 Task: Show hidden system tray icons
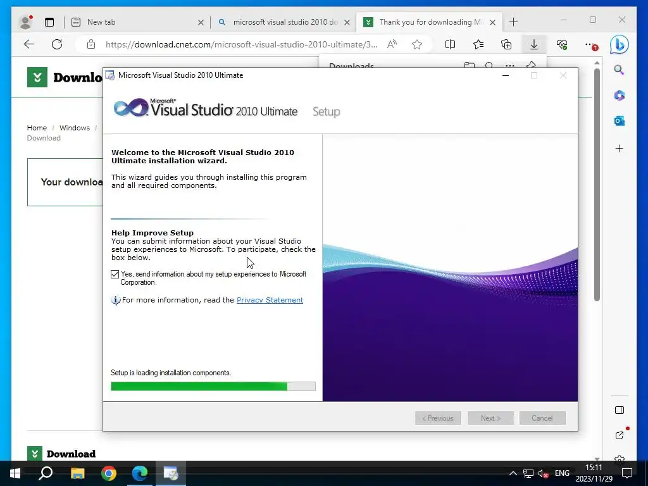tap(513, 473)
